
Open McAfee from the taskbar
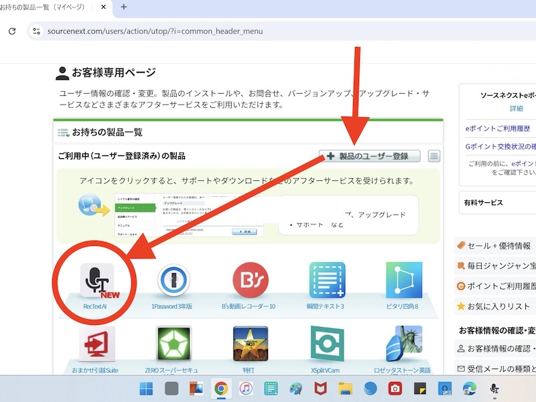(x=320, y=389)
